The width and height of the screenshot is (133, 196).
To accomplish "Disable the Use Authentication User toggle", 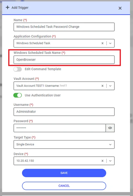I will click(x=18, y=95).
